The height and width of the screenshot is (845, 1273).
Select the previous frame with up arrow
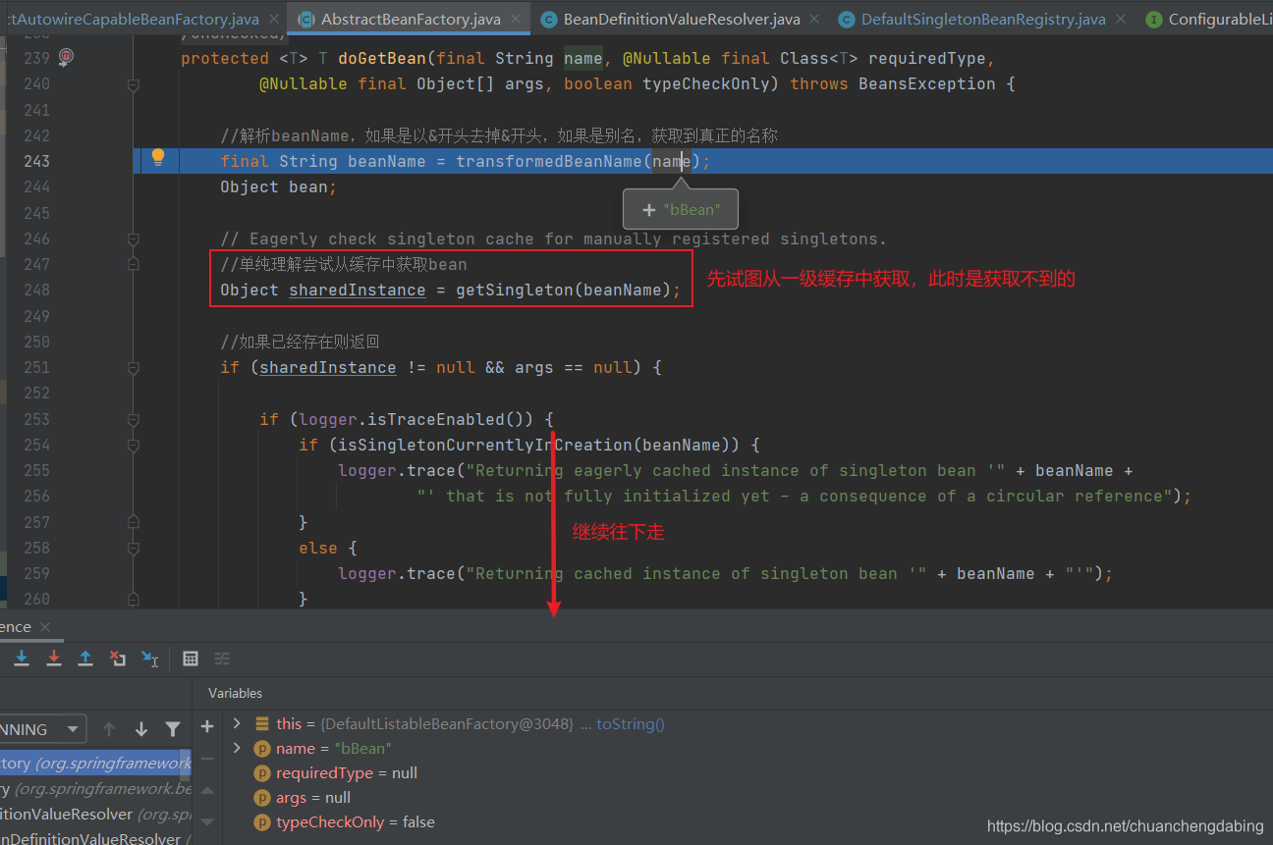tap(109, 729)
